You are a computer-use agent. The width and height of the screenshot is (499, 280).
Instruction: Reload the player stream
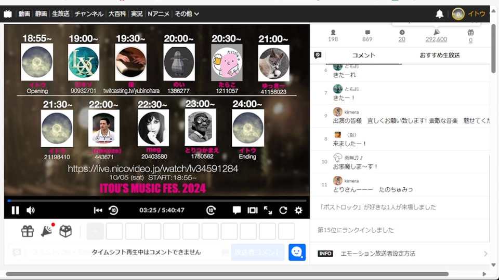coord(283,210)
